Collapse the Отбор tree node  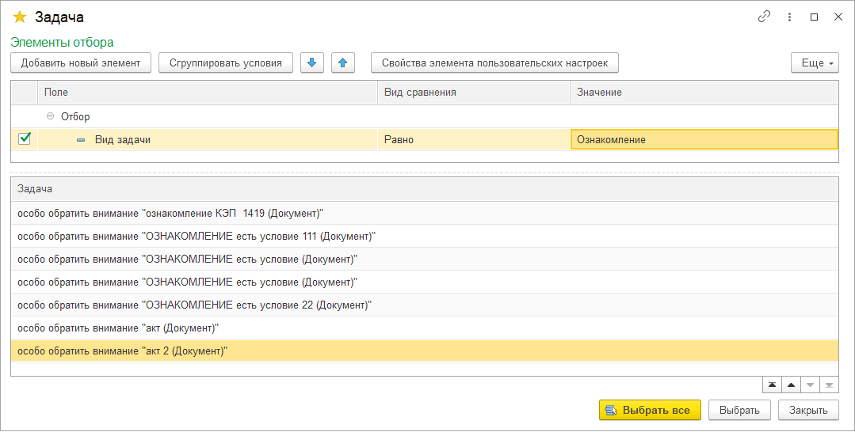51,116
